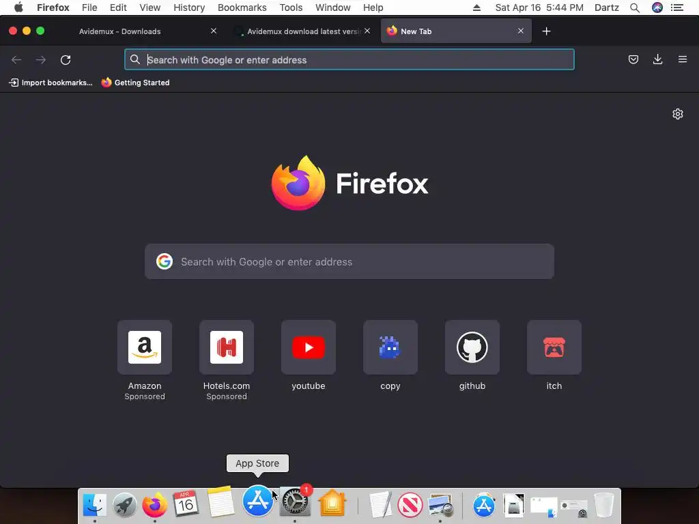
Task: Open New Tab personalize settings gear
Action: pyautogui.click(x=678, y=114)
